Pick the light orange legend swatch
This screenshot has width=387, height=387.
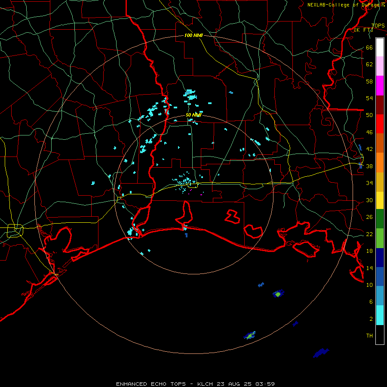coord(380,163)
